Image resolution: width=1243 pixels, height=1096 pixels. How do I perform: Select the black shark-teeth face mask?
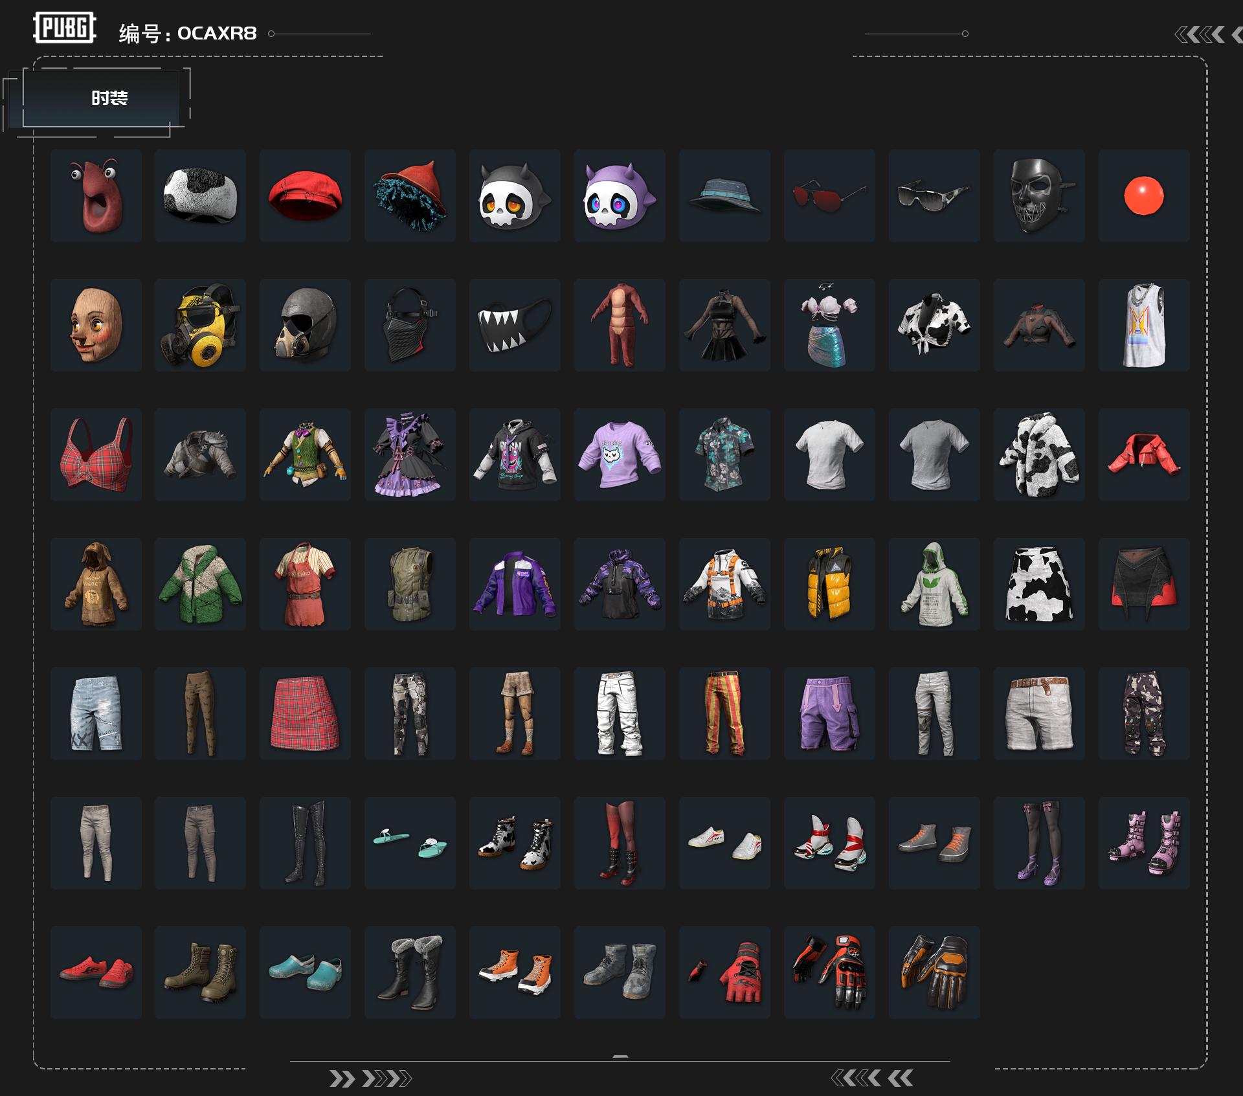click(x=515, y=325)
